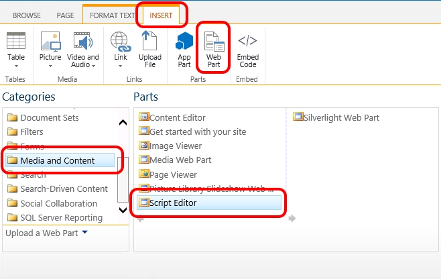Expand the Table dropdown arrow

click(15, 66)
